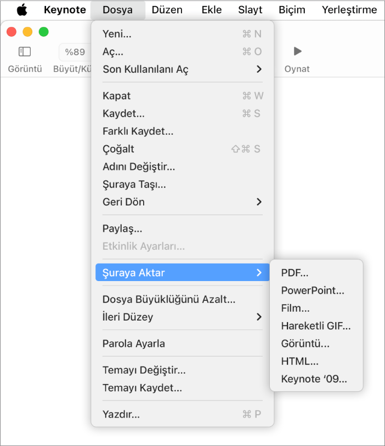Select Dosya Büyüklüğünü Azalt... option
The width and height of the screenshot is (385, 446).
183,299
